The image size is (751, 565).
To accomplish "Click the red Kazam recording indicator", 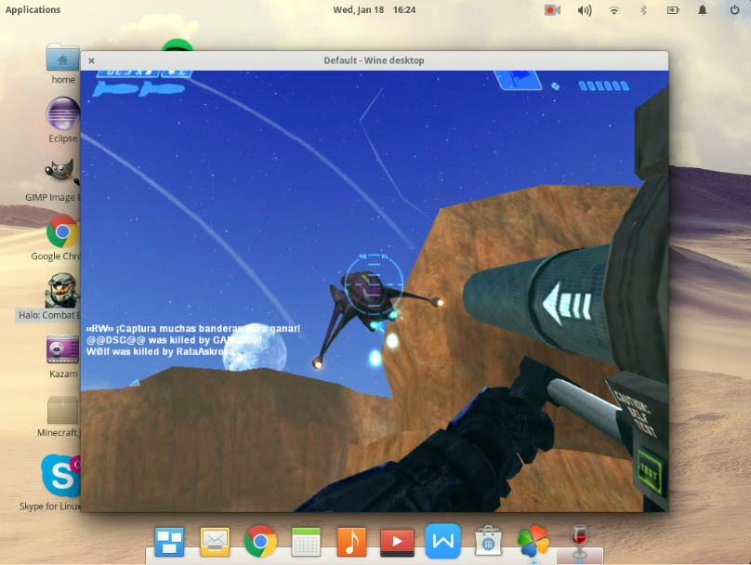I will 552,10.
